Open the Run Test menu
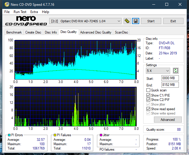This screenshot has height=155, width=189. pyautogui.click(x=20, y=12)
